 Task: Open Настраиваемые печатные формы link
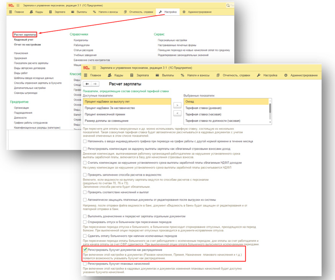point(177,45)
